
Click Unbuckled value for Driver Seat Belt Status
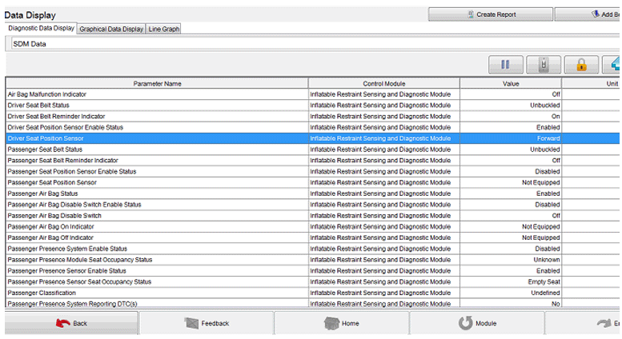point(511,106)
